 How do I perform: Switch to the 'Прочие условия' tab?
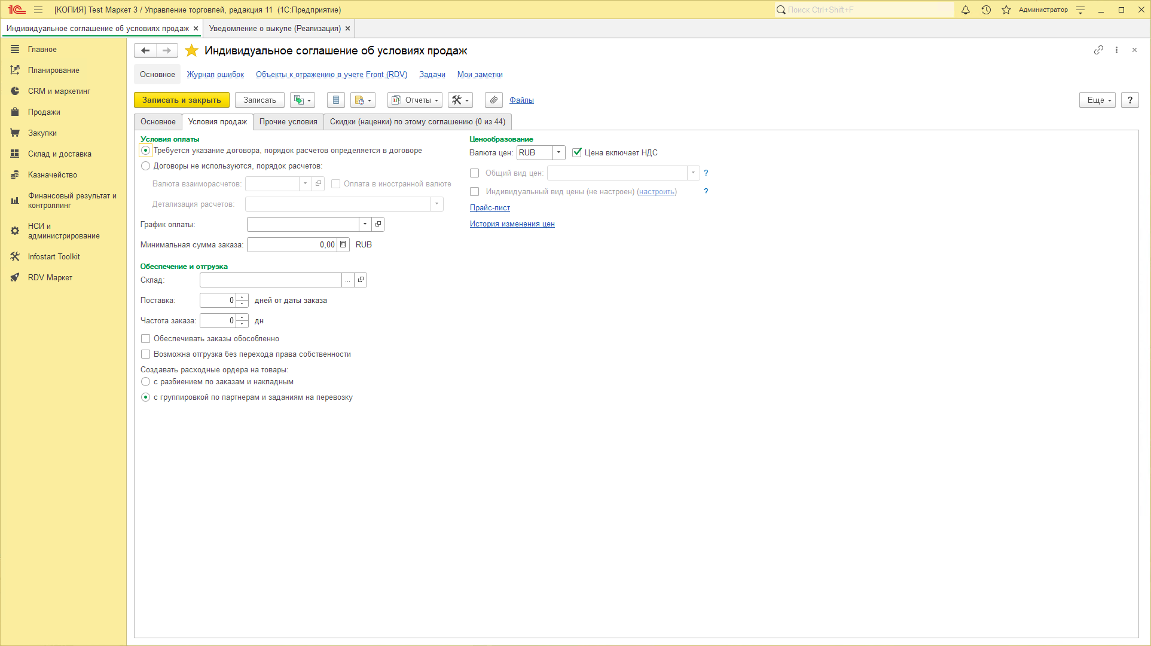(x=288, y=121)
